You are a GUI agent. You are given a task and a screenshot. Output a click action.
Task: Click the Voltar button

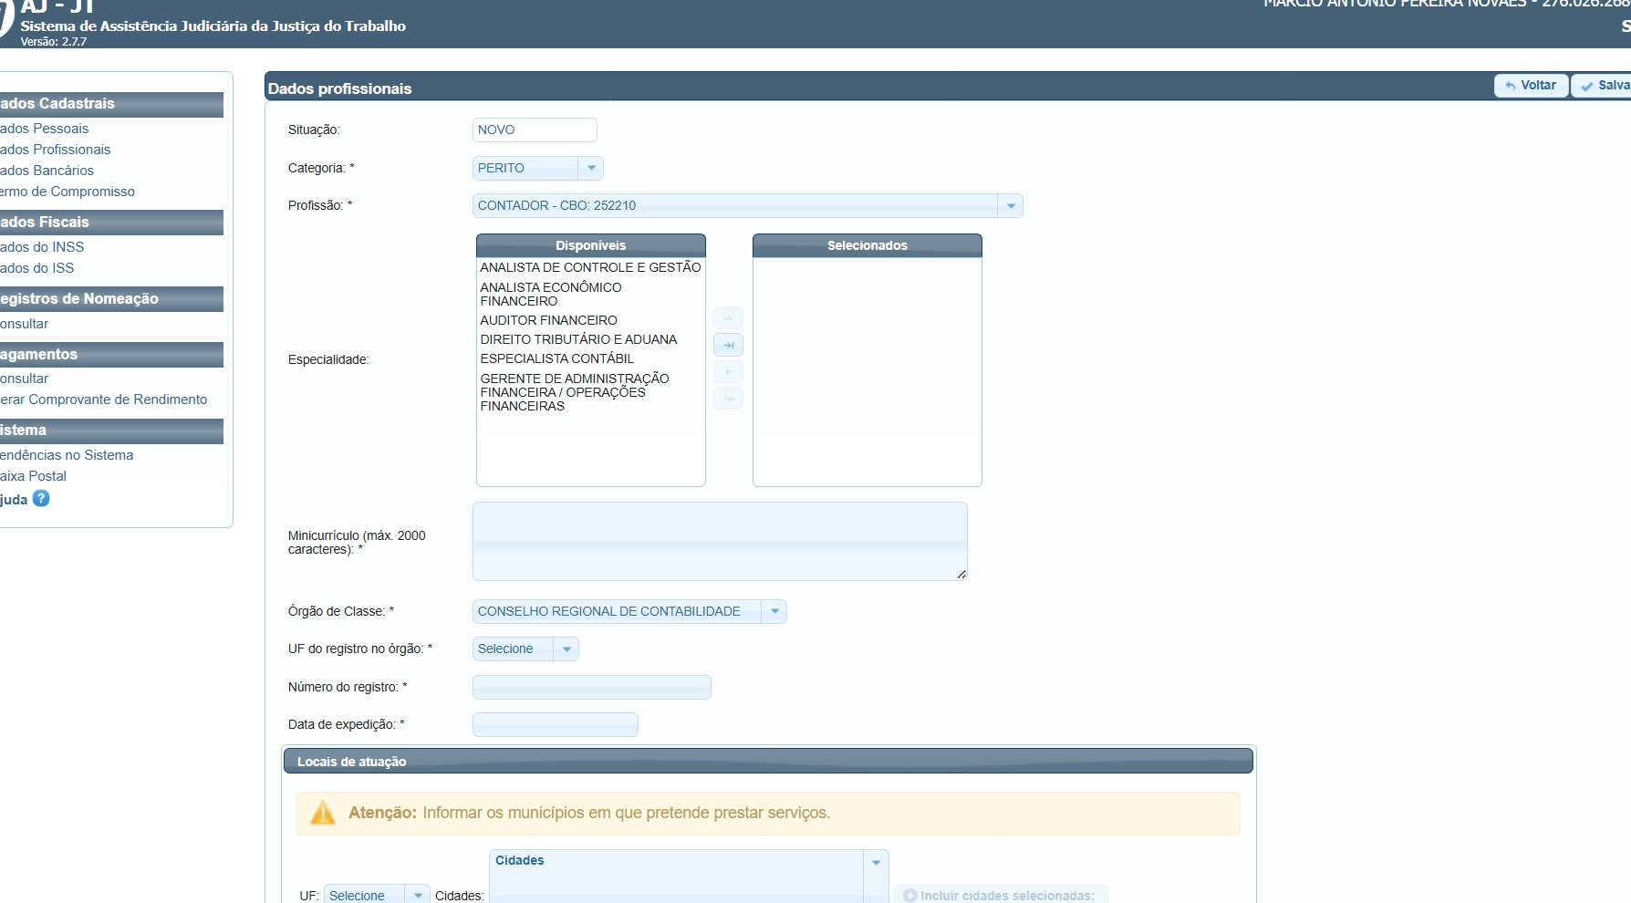point(1531,85)
